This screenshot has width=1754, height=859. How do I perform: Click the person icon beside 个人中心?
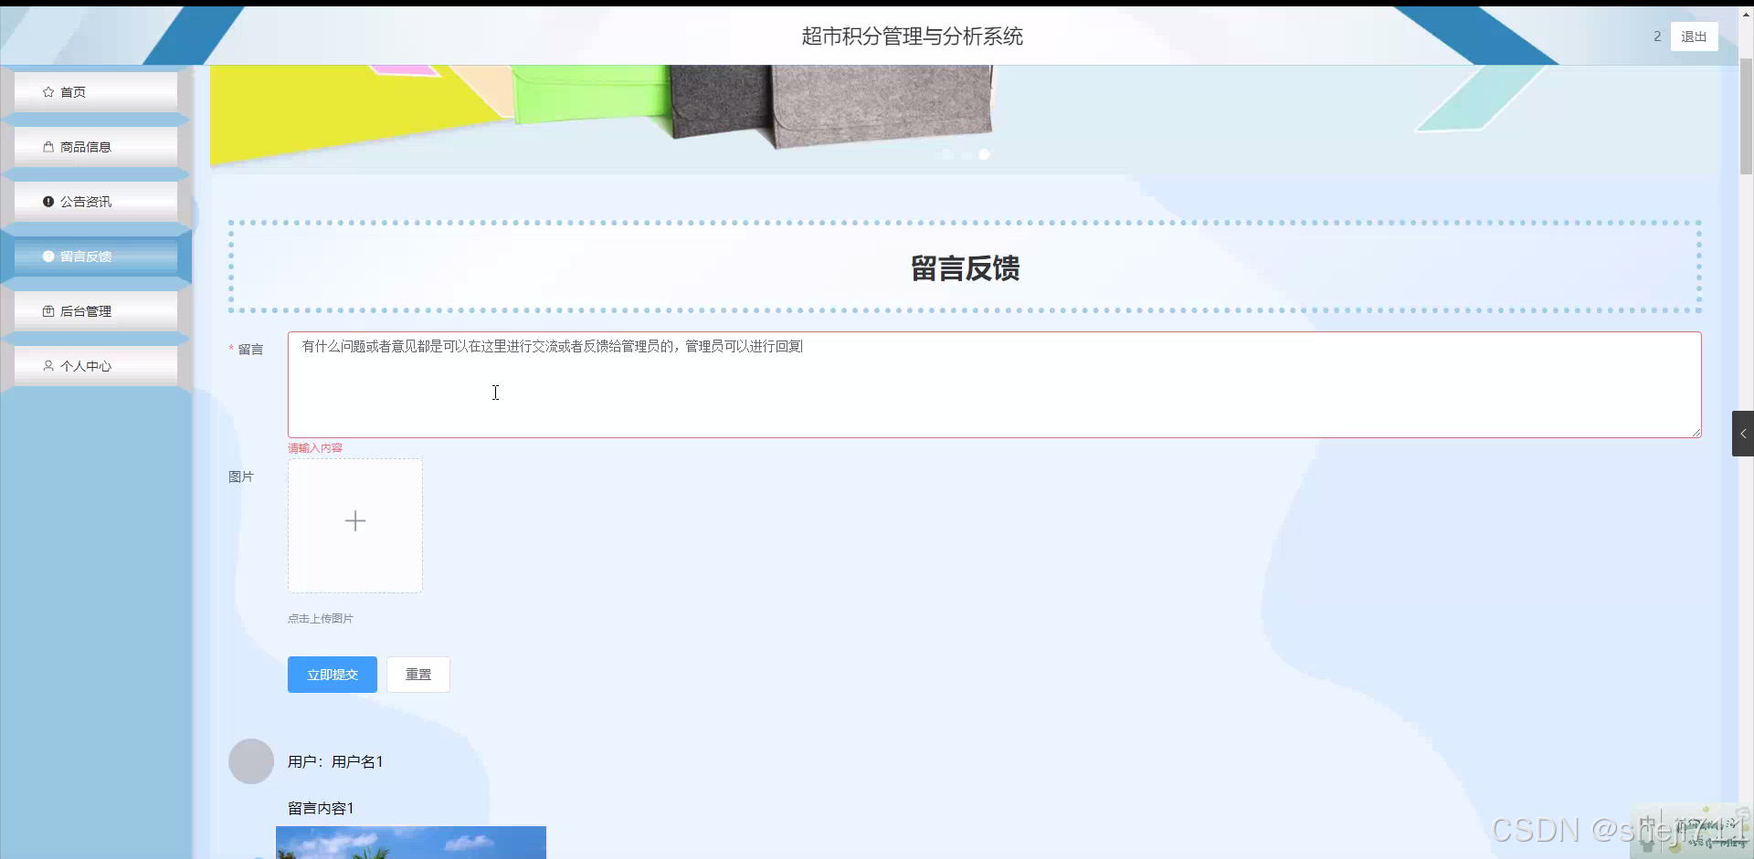(x=48, y=365)
